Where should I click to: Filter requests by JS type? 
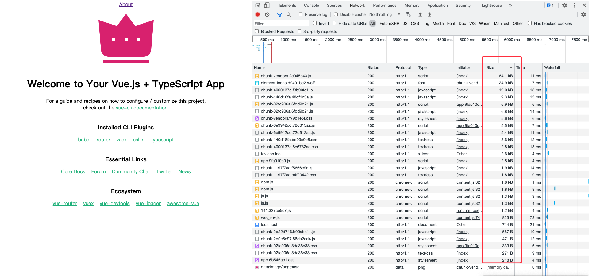click(x=405, y=23)
